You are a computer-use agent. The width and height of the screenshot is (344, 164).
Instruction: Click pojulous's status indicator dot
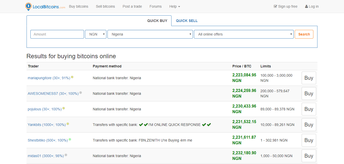[64, 108]
